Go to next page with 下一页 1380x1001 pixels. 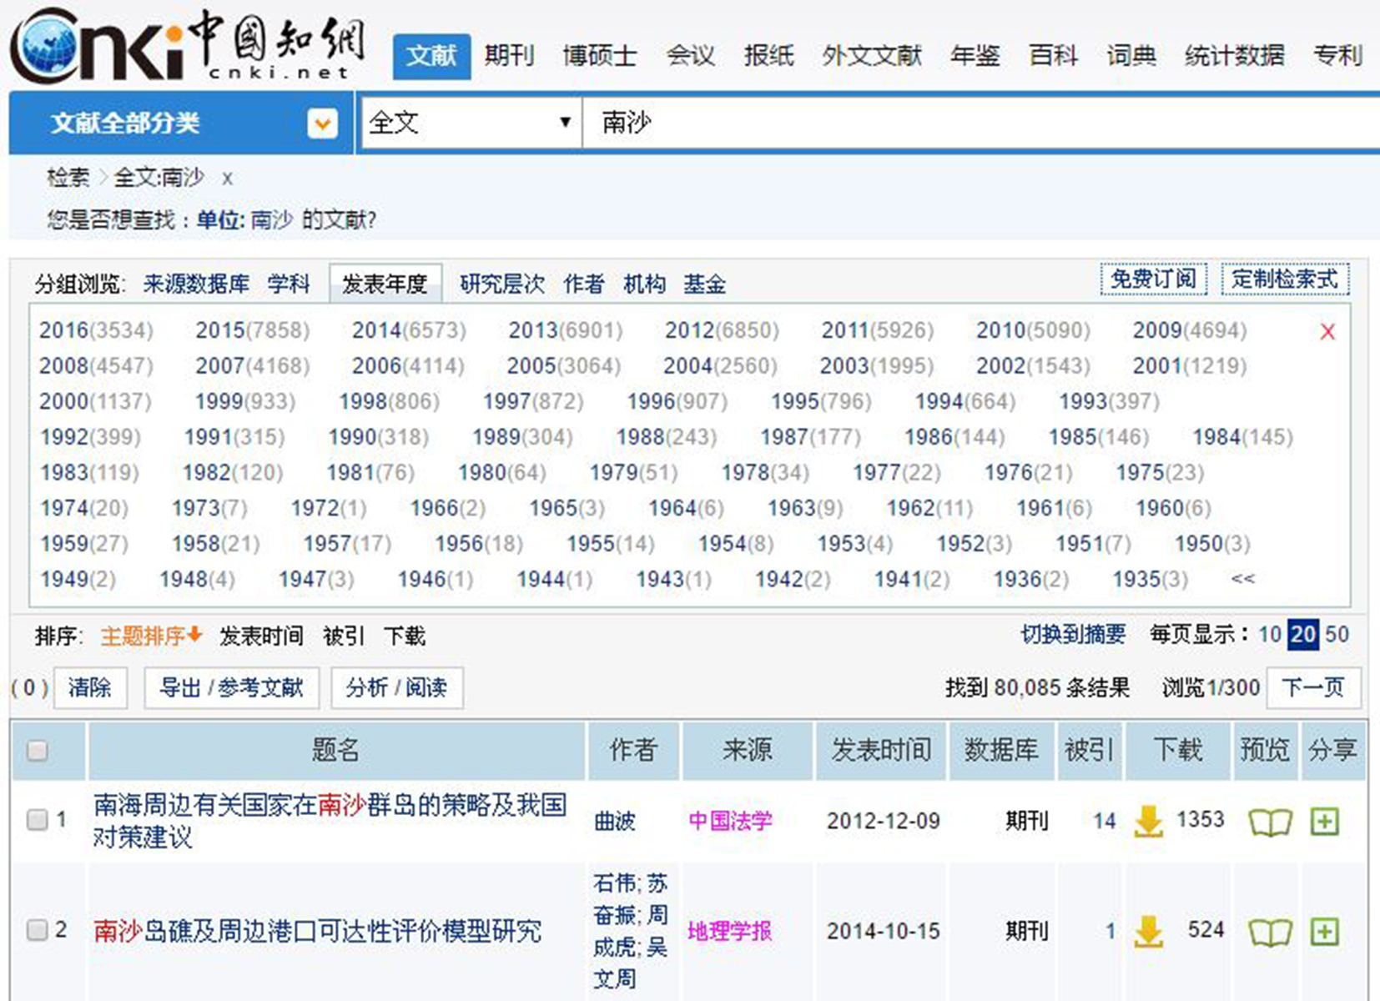[x=1313, y=687]
